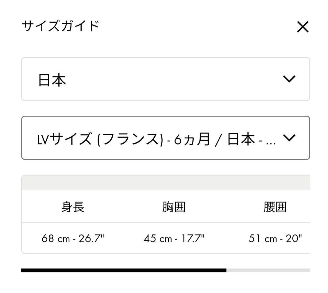This screenshot has height=293, width=328.
Task: Click the サイズガイド title text
Action: 60,26
